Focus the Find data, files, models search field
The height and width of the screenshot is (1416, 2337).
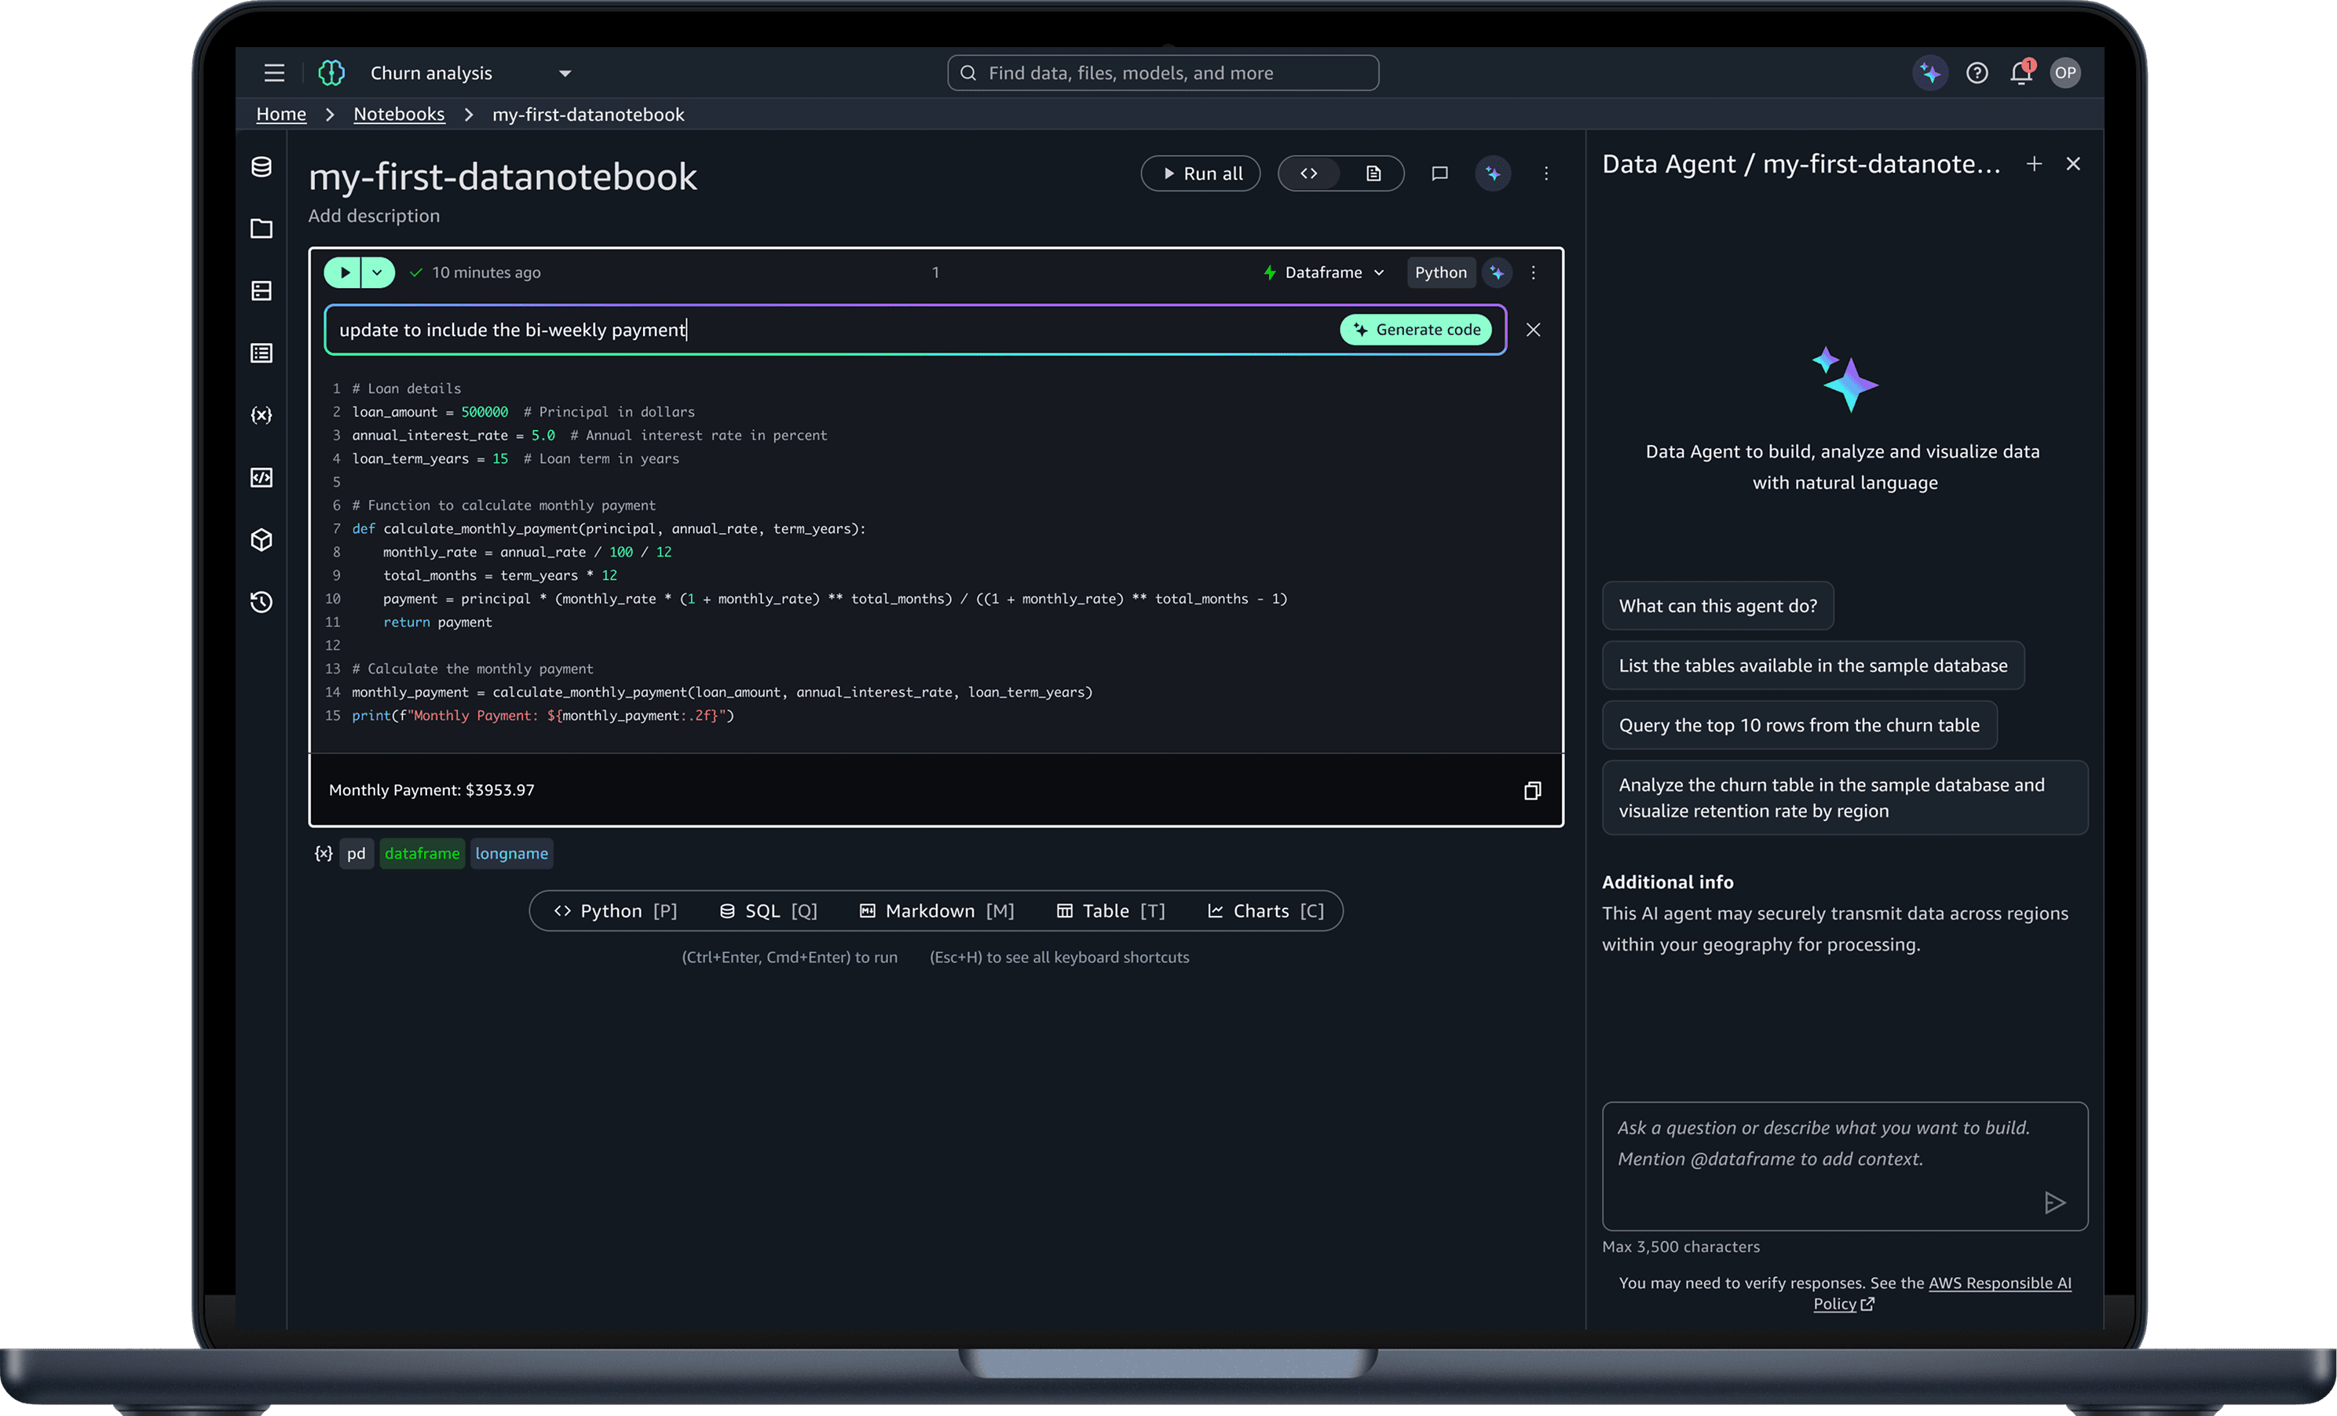pyautogui.click(x=1163, y=73)
